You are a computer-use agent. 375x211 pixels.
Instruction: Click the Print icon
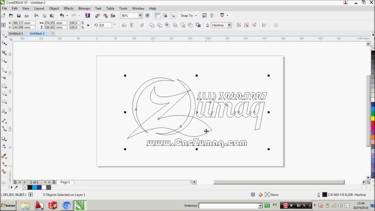[26, 16]
